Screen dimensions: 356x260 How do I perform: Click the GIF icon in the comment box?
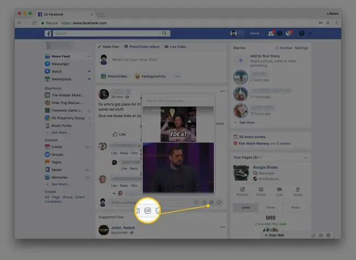[211, 203]
